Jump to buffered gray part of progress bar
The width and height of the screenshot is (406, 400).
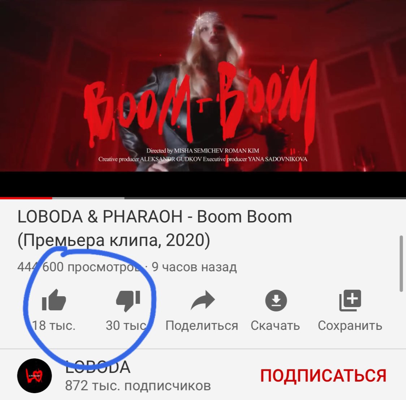pos(88,198)
